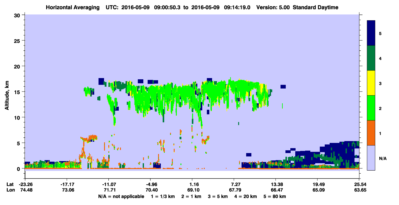Viewport: 399px width, 205px height.
Task: Click the dark blue colorbar segment 5
Action: coord(371,33)
